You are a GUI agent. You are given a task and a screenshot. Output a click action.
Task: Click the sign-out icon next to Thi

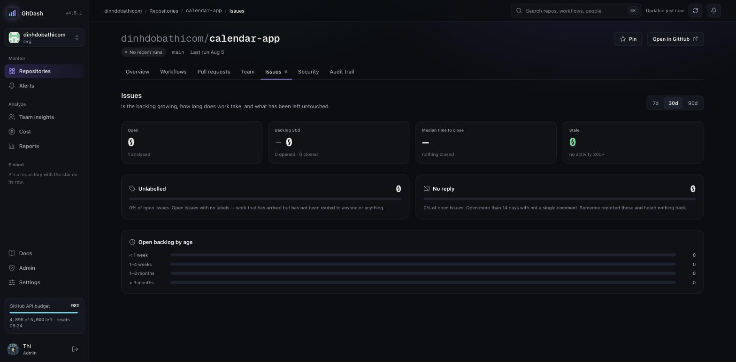click(75, 349)
